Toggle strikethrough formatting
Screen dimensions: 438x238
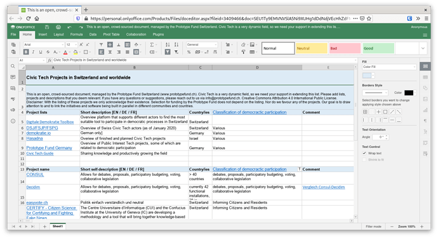point(48,52)
